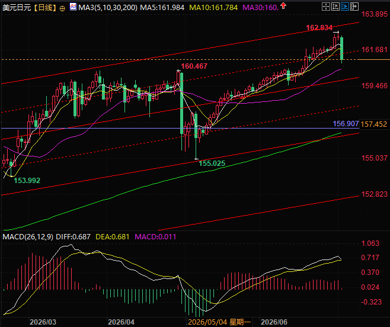Click the 162.834 high price marker
Viewport: 390px width, 327px height.
(x=319, y=28)
